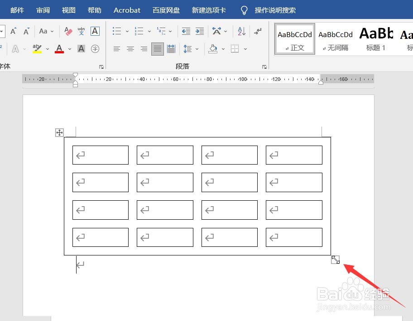413x321 pixels.
Task: Click the Enclose Characters 字 icon
Action: pos(95,49)
